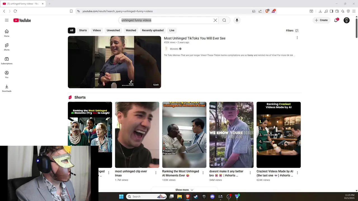Open the search Filters panel
Image resolution: width=358 pixels, height=201 pixels.
pos(292,30)
